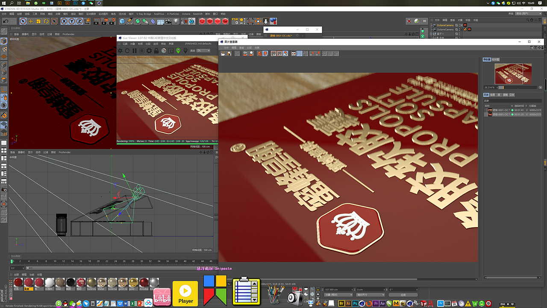
Task: Open ProRender menu in perspective viewport
Action: [68, 34]
